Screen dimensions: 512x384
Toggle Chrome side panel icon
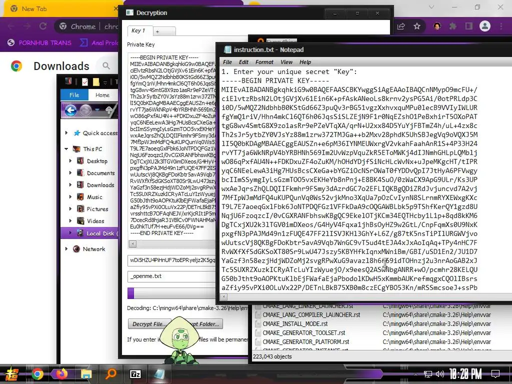pos(469,26)
